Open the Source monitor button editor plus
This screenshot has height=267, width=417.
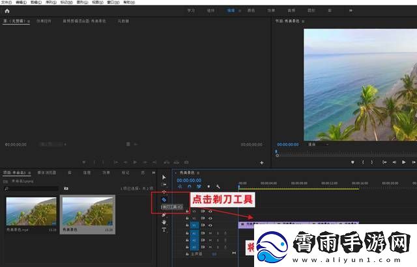tap(262, 162)
